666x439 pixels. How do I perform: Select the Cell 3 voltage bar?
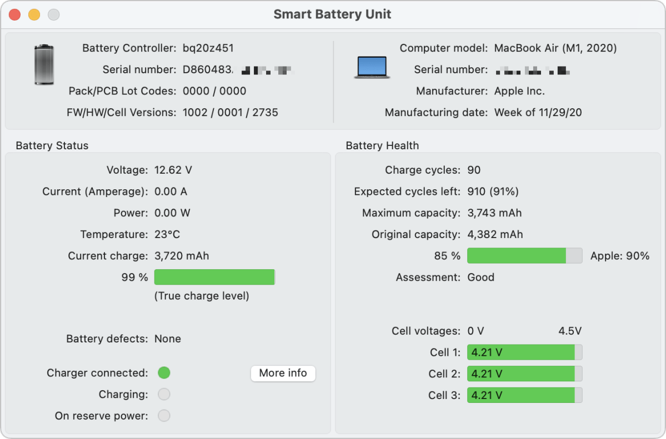[x=524, y=395]
